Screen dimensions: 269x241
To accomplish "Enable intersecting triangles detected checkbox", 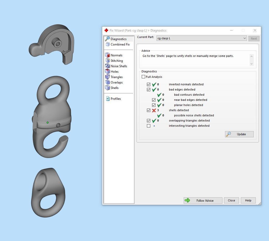I will coord(148,126).
